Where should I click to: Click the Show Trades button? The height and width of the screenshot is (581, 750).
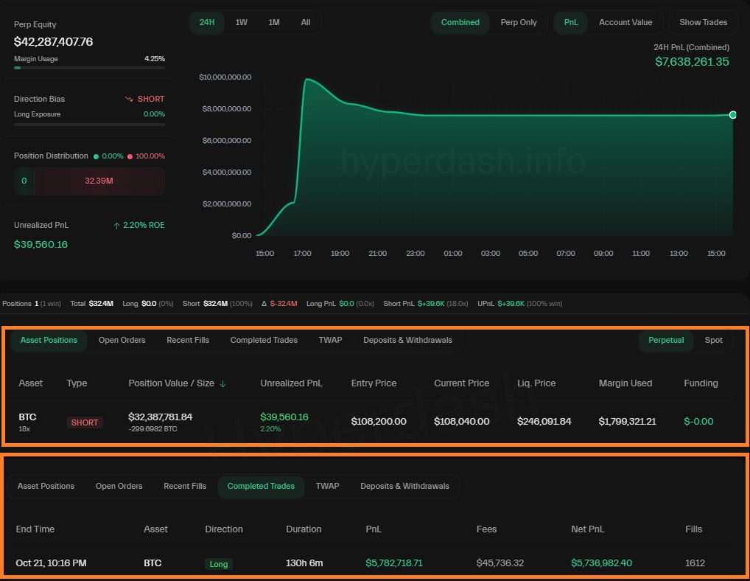point(703,23)
